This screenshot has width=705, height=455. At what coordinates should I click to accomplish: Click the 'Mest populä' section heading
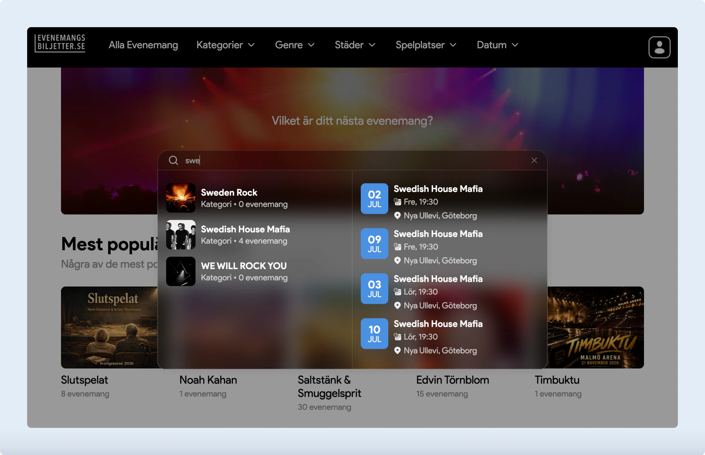[x=109, y=244]
